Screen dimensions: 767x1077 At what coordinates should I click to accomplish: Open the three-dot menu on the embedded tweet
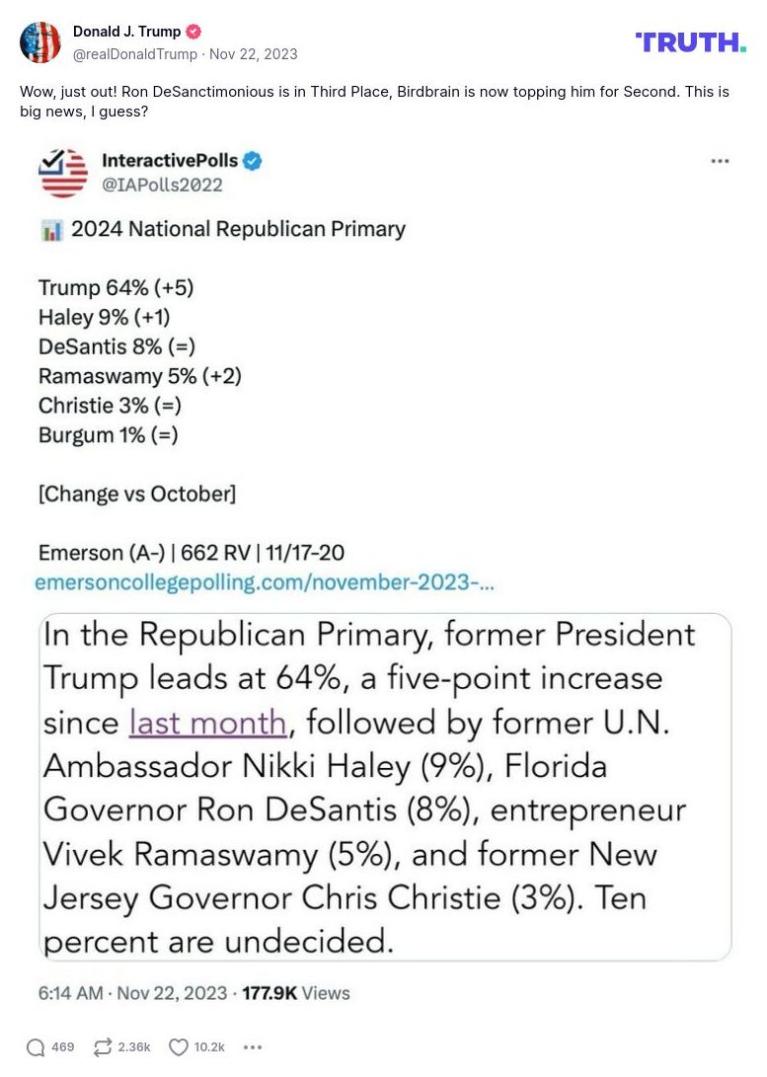coord(721,161)
